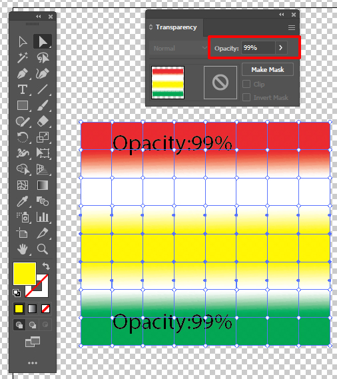Select the Zoom tool
337x379 pixels.
click(x=43, y=249)
